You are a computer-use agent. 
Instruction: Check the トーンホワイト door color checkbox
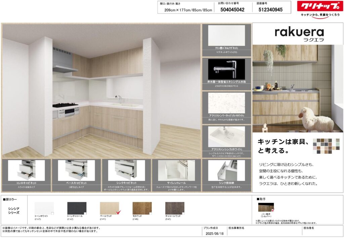[x=52, y=213]
